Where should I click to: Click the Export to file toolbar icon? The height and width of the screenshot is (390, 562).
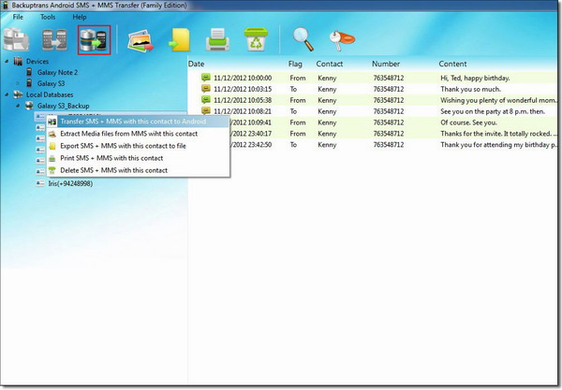tap(179, 40)
